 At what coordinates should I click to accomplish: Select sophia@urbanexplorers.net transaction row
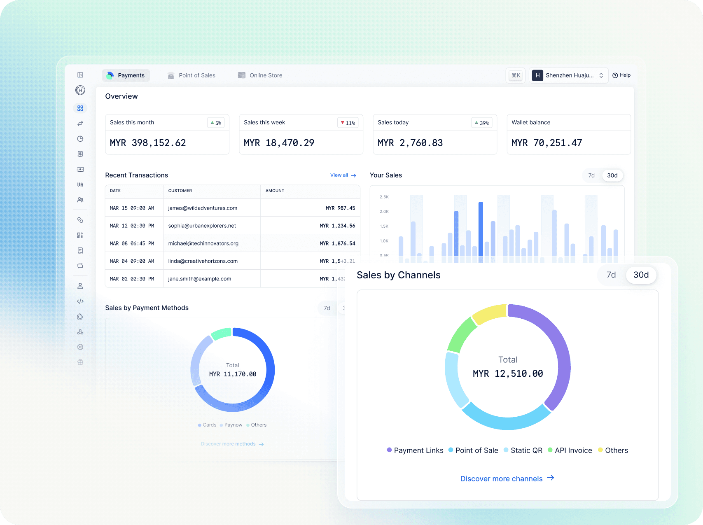tap(233, 226)
